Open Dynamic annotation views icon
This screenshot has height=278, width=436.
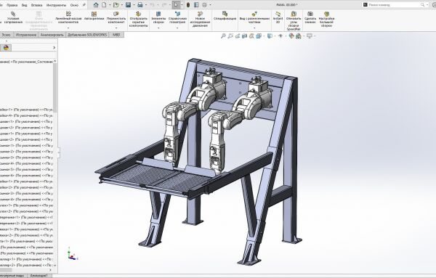pos(251,36)
